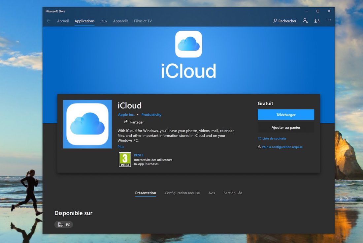This screenshot has width=363, height=243.
Task: Open the ellipsis (...) menu
Action: (x=328, y=20)
